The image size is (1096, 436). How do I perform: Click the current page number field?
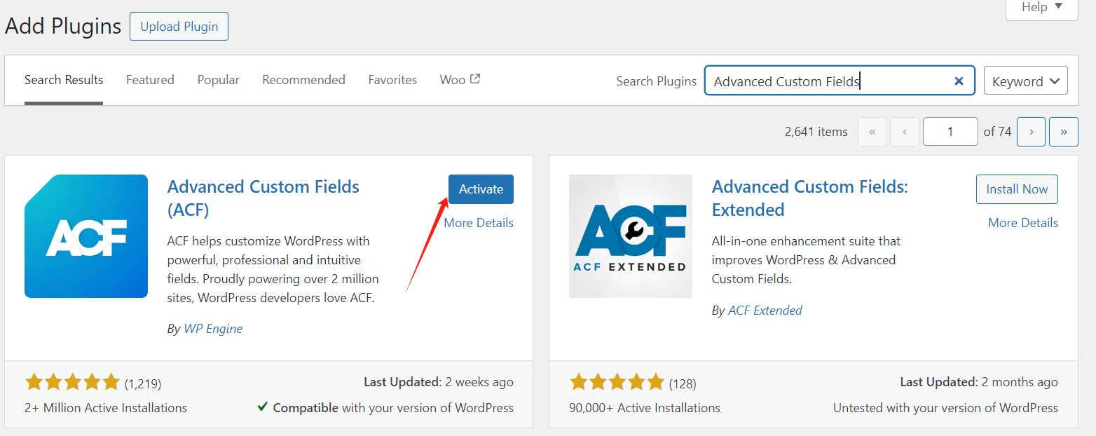point(950,132)
